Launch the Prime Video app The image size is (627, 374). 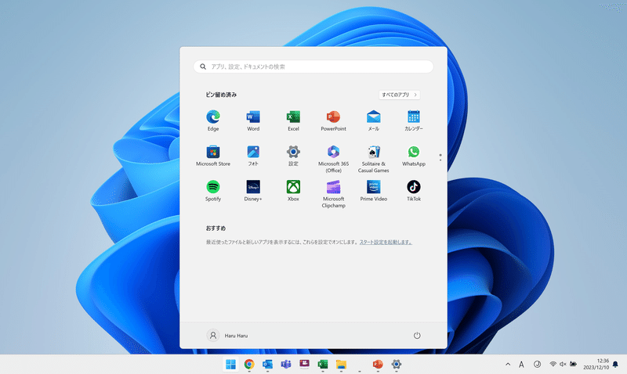tap(374, 191)
